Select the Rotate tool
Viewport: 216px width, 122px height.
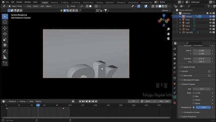click(x=5, y=34)
